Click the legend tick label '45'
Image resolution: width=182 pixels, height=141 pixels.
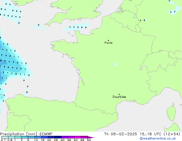click(x=82, y=140)
